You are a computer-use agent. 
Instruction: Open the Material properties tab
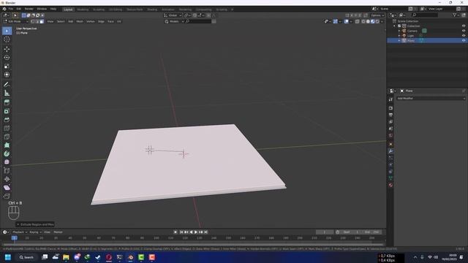click(x=390, y=185)
